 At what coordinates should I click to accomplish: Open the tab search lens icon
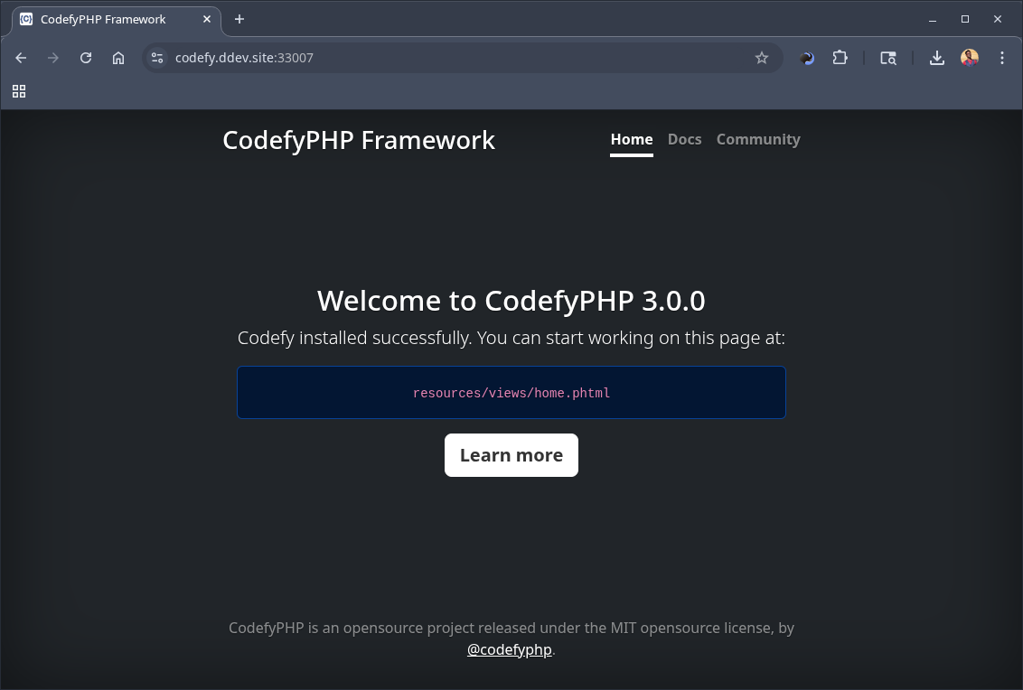887,57
